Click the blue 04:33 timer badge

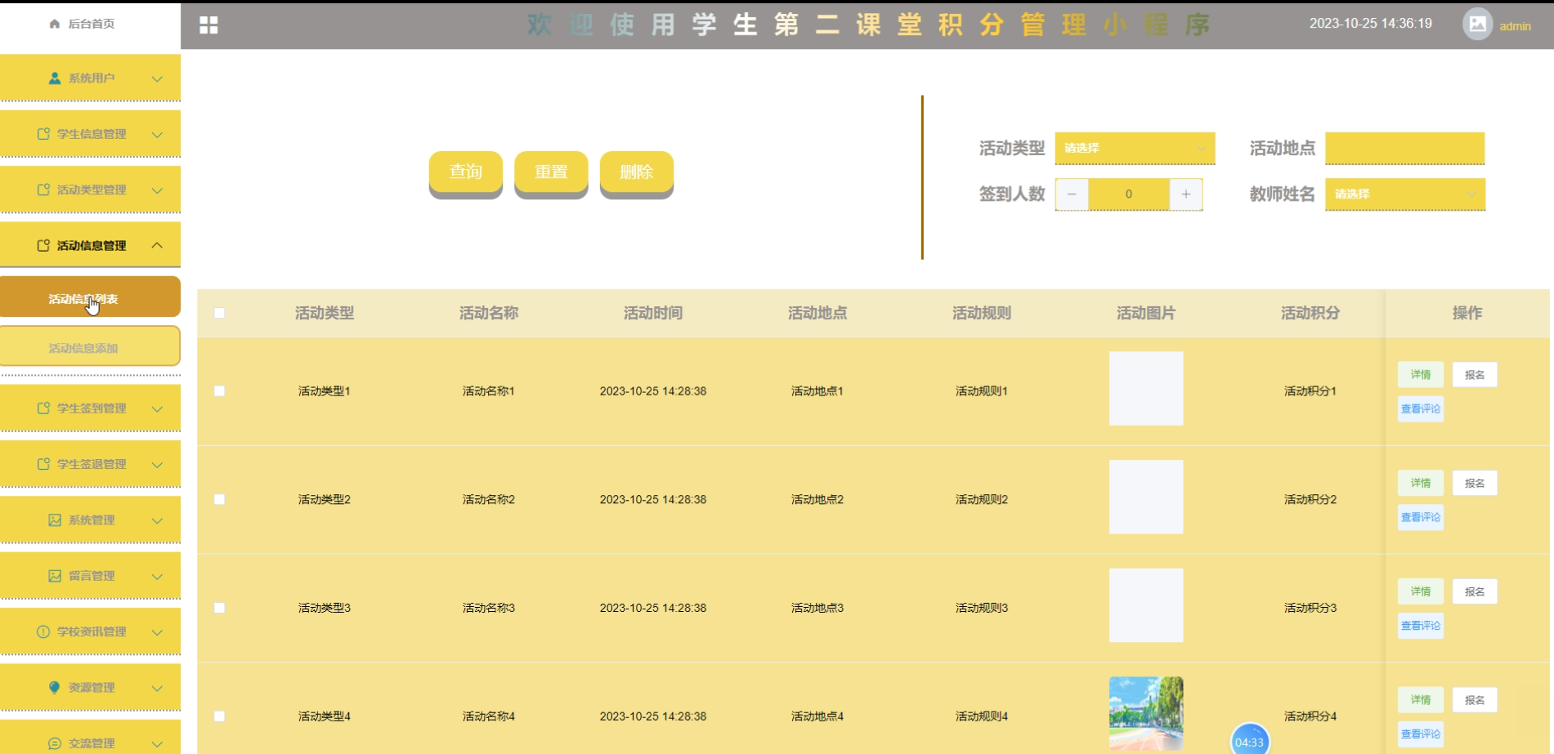[x=1250, y=741]
